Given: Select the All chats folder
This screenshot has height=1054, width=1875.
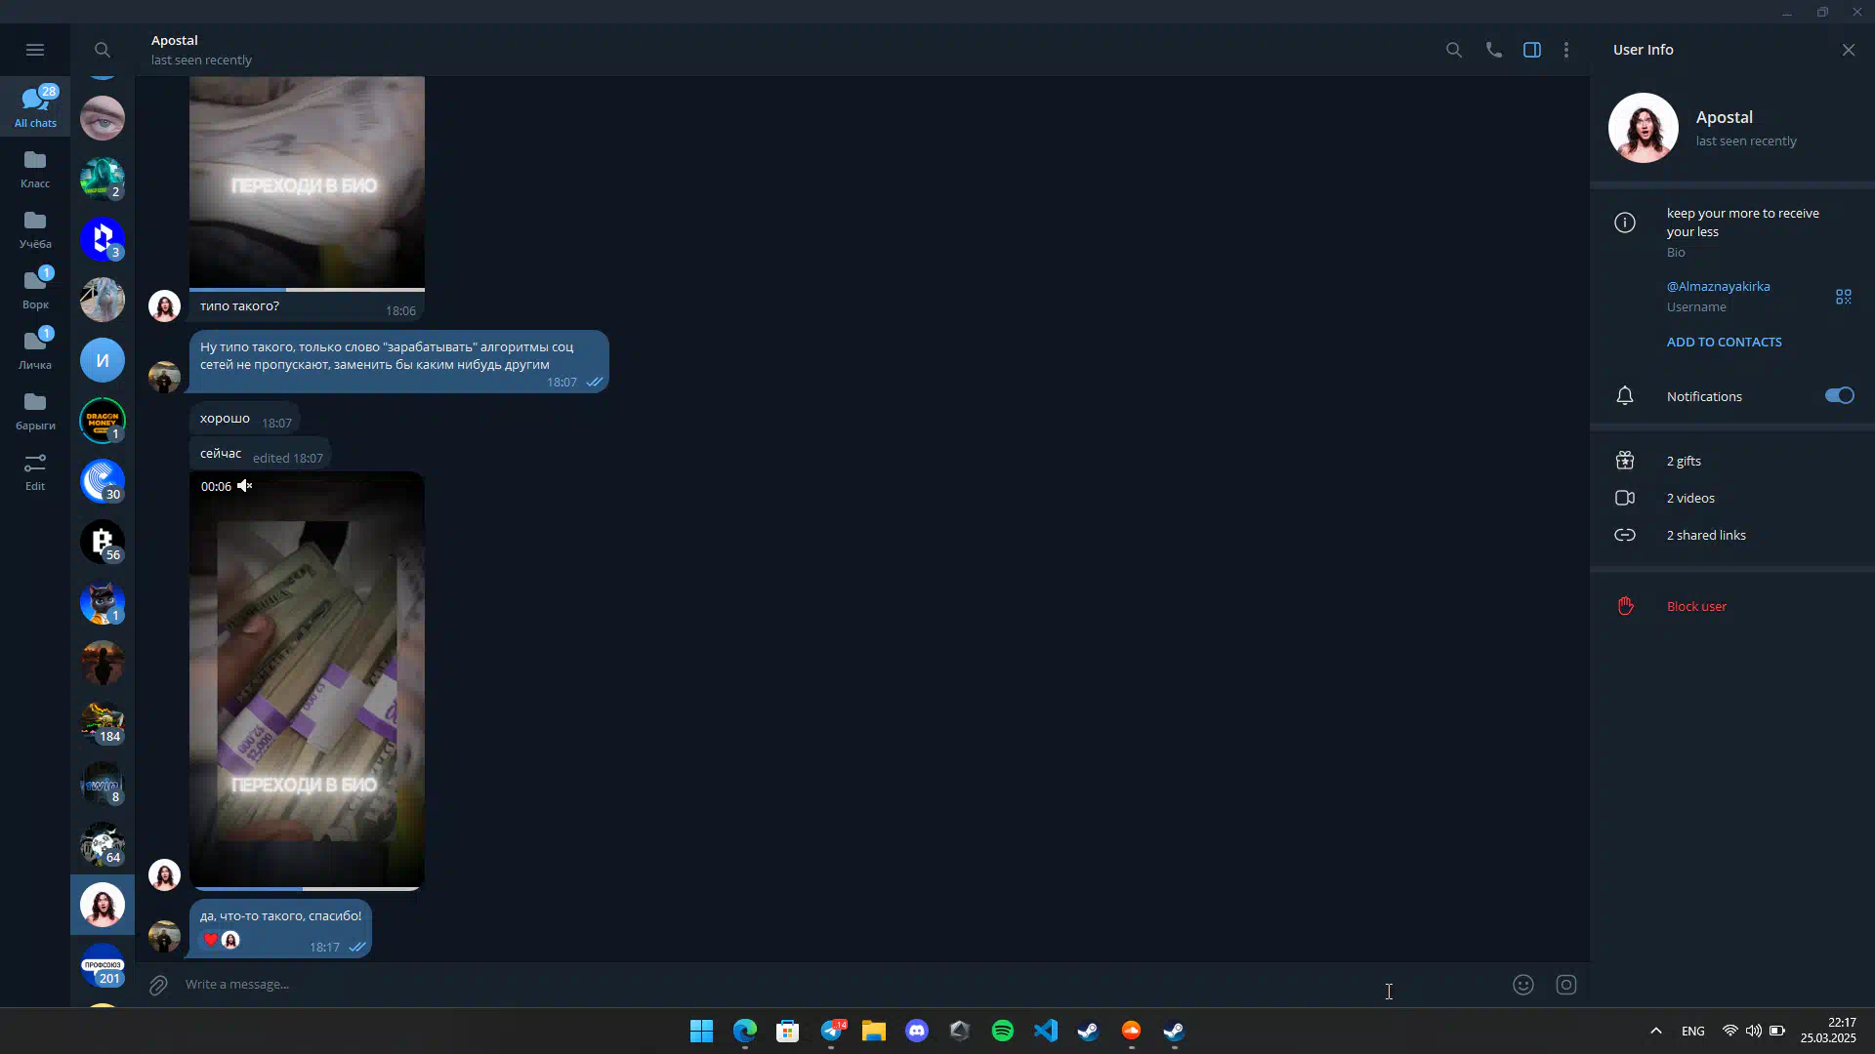Looking at the screenshot, I should tap(35, 106).
